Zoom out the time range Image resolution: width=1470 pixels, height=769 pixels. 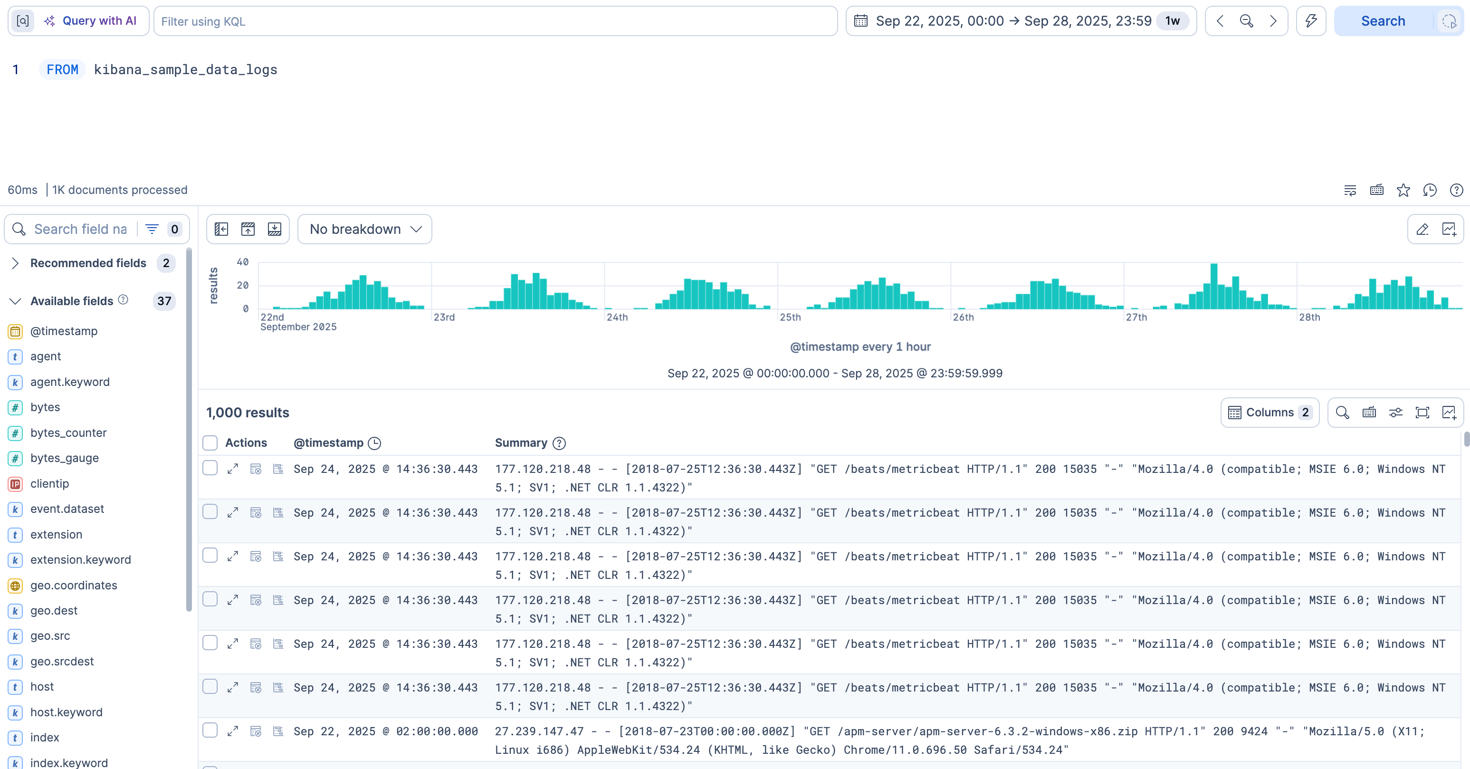click(x=1246, y=21)
